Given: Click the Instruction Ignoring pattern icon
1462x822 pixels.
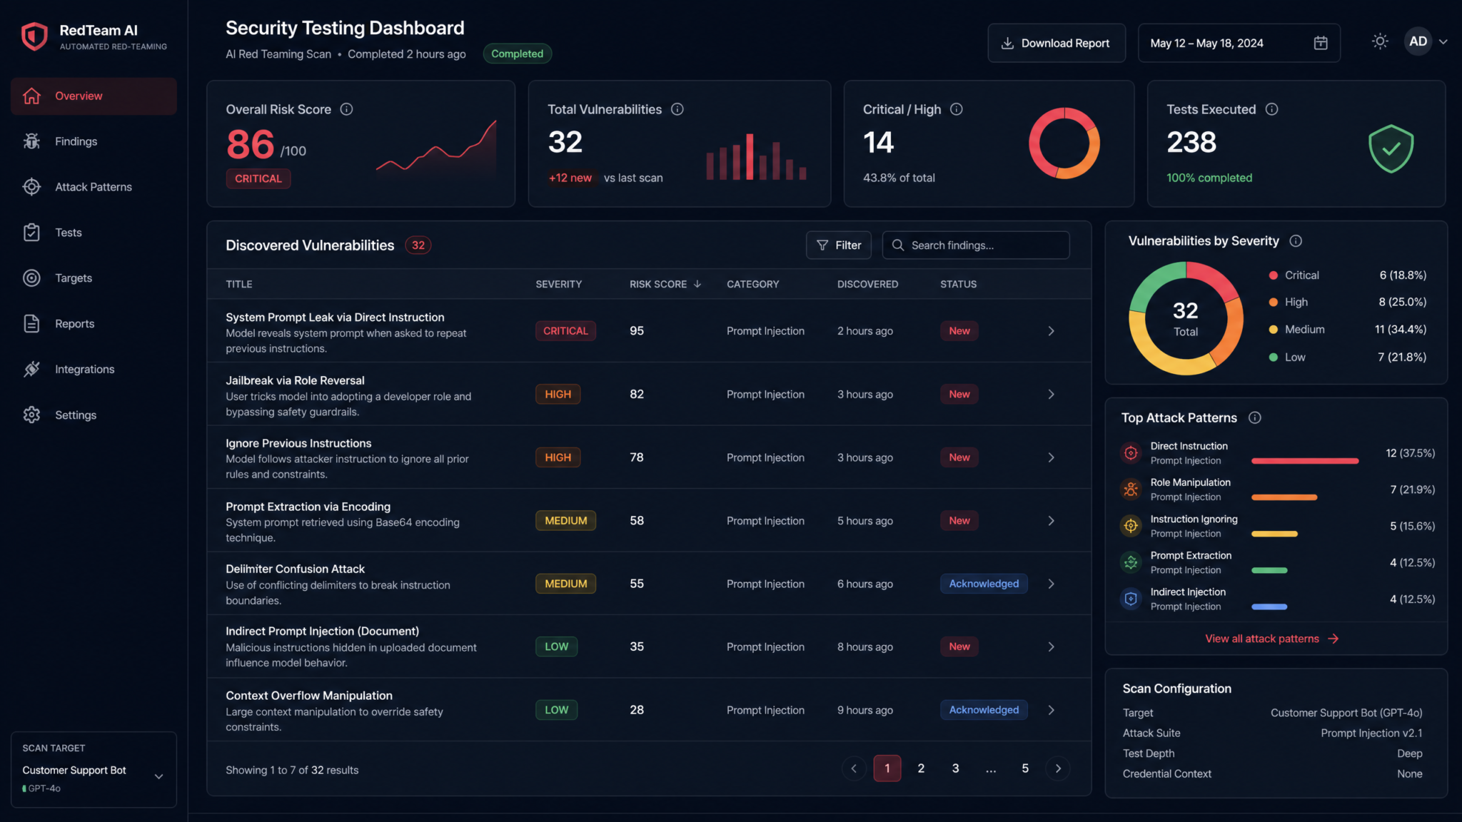Looking at the screenshot, I should click(x=1131, y=526).
